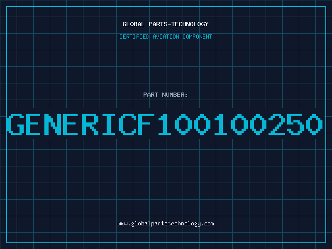
Task: Click the CERTIFIED AVIATION COMPONENT subtitle
Action: pos(166,37)
